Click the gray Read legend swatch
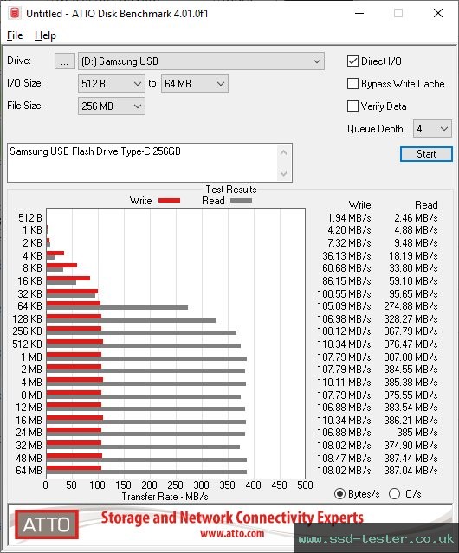 241,200
